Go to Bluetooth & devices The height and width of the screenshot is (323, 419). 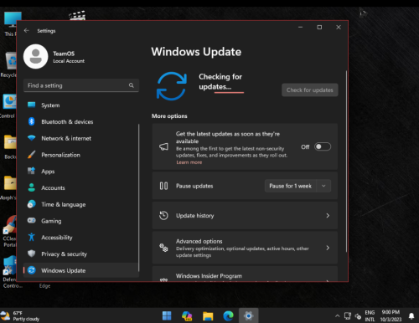(x=81, y=121)
